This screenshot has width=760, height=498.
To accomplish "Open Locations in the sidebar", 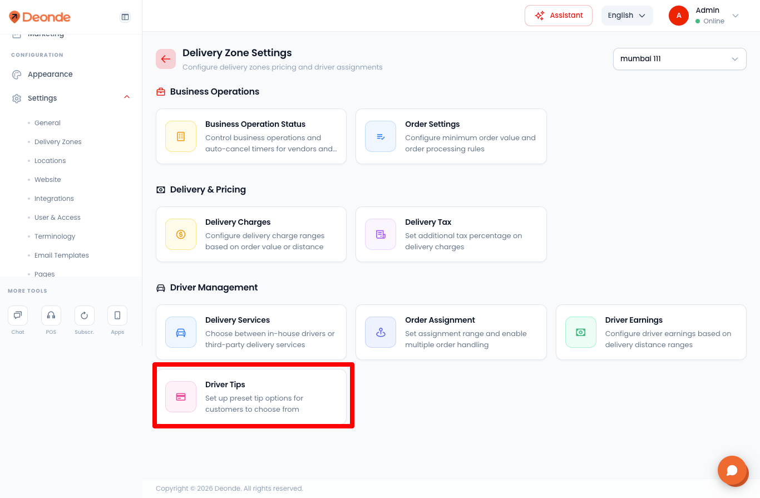I will (50, 161).
